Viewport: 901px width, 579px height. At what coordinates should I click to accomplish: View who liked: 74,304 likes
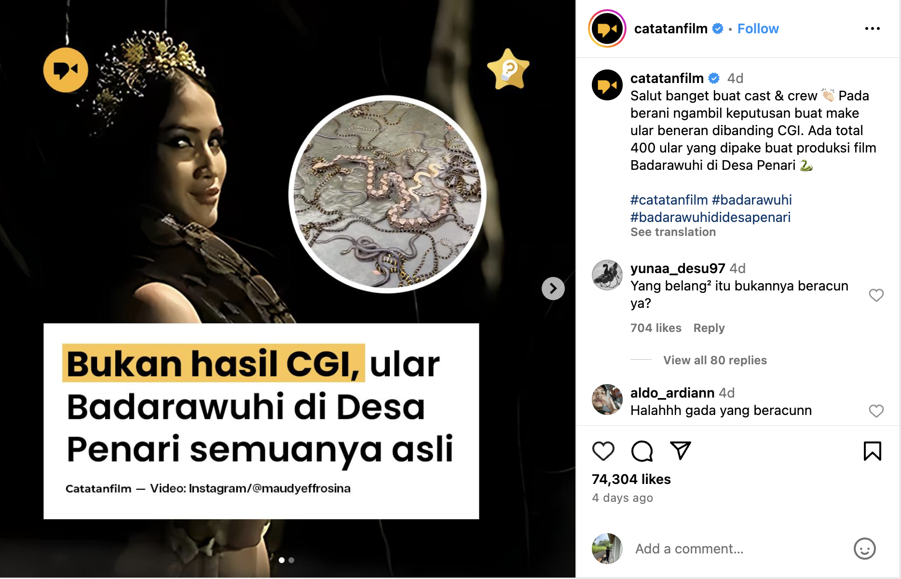tap(631, 479)
